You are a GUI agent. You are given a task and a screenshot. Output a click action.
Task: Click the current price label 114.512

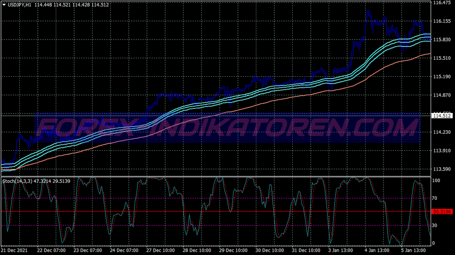pyautogui.click(x=442, y=116)
